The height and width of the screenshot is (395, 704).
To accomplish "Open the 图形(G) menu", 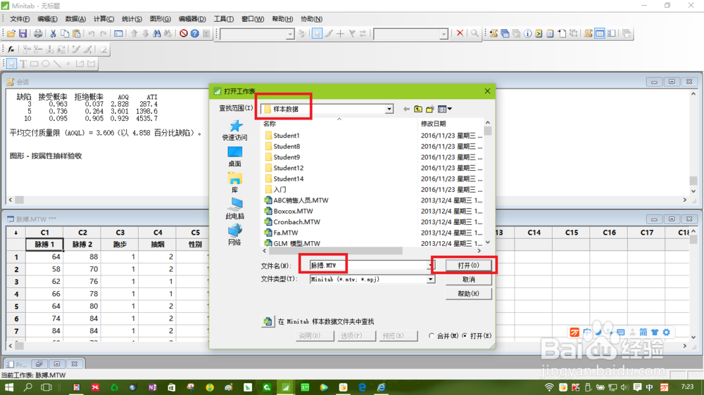I will click(x=161, y=19).
